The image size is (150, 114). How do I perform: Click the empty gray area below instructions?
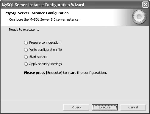point(75,88)
